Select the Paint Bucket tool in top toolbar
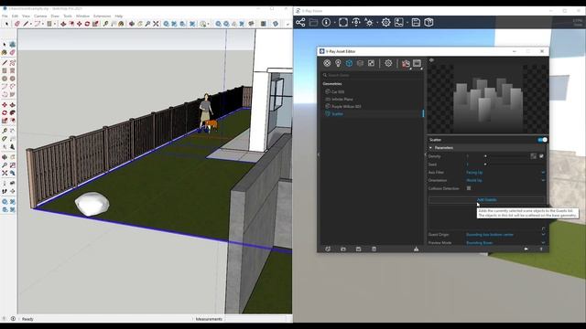 click(121, 24)
